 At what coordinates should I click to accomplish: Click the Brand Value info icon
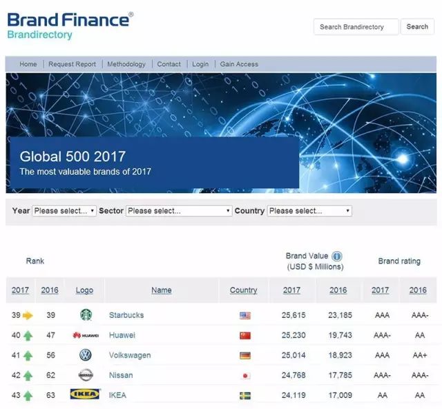coord(337,256)
